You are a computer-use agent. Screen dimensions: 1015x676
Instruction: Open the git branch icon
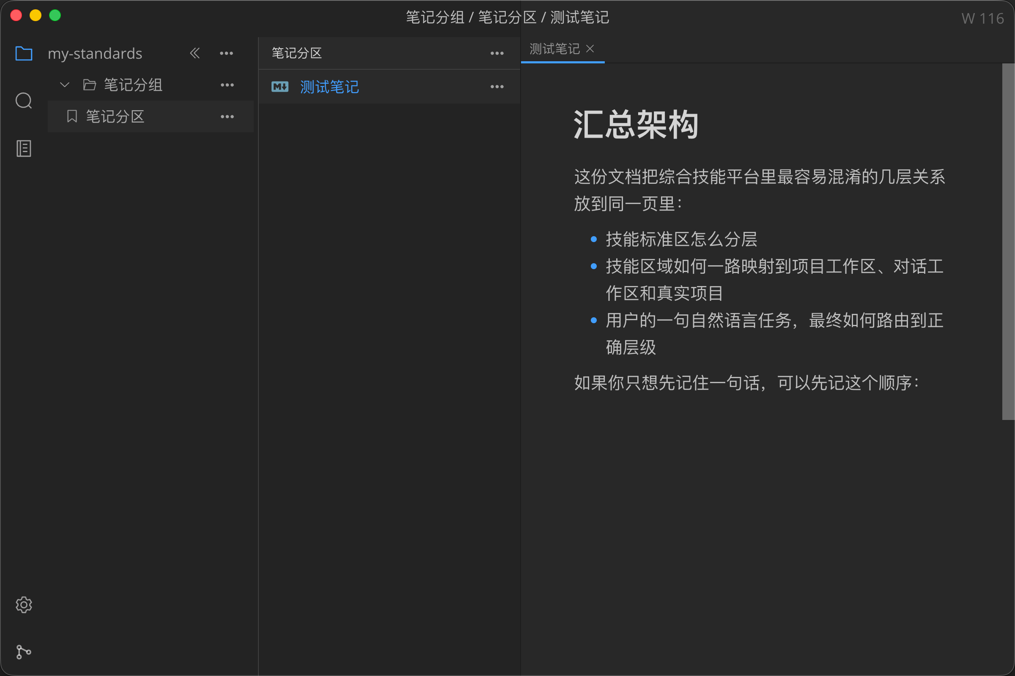24,652
